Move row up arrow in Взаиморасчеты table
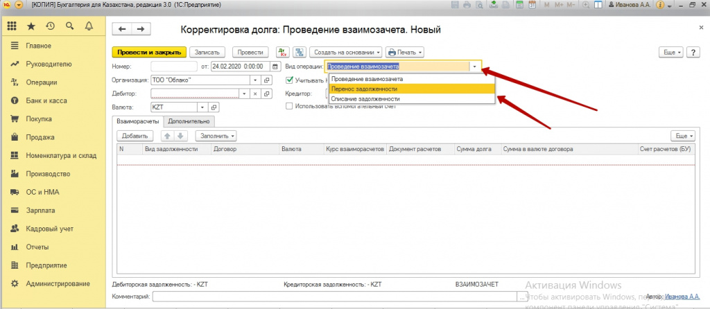The height and width of the screenshot is (309, 710). point(167,136)
